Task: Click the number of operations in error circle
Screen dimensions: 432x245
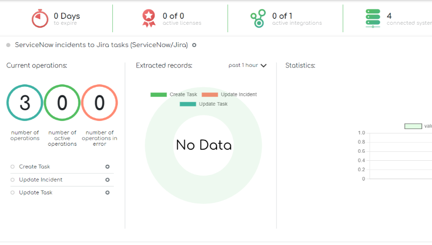Action: pyautogui.click(x=99, y=103)
